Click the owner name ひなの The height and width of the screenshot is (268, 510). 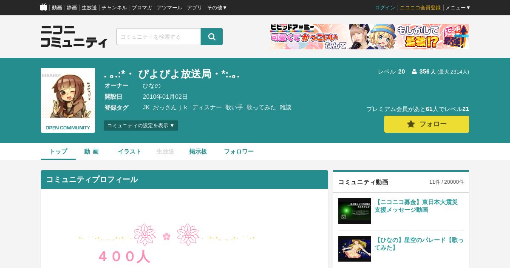pyautogui.click(x=152, y=86)
